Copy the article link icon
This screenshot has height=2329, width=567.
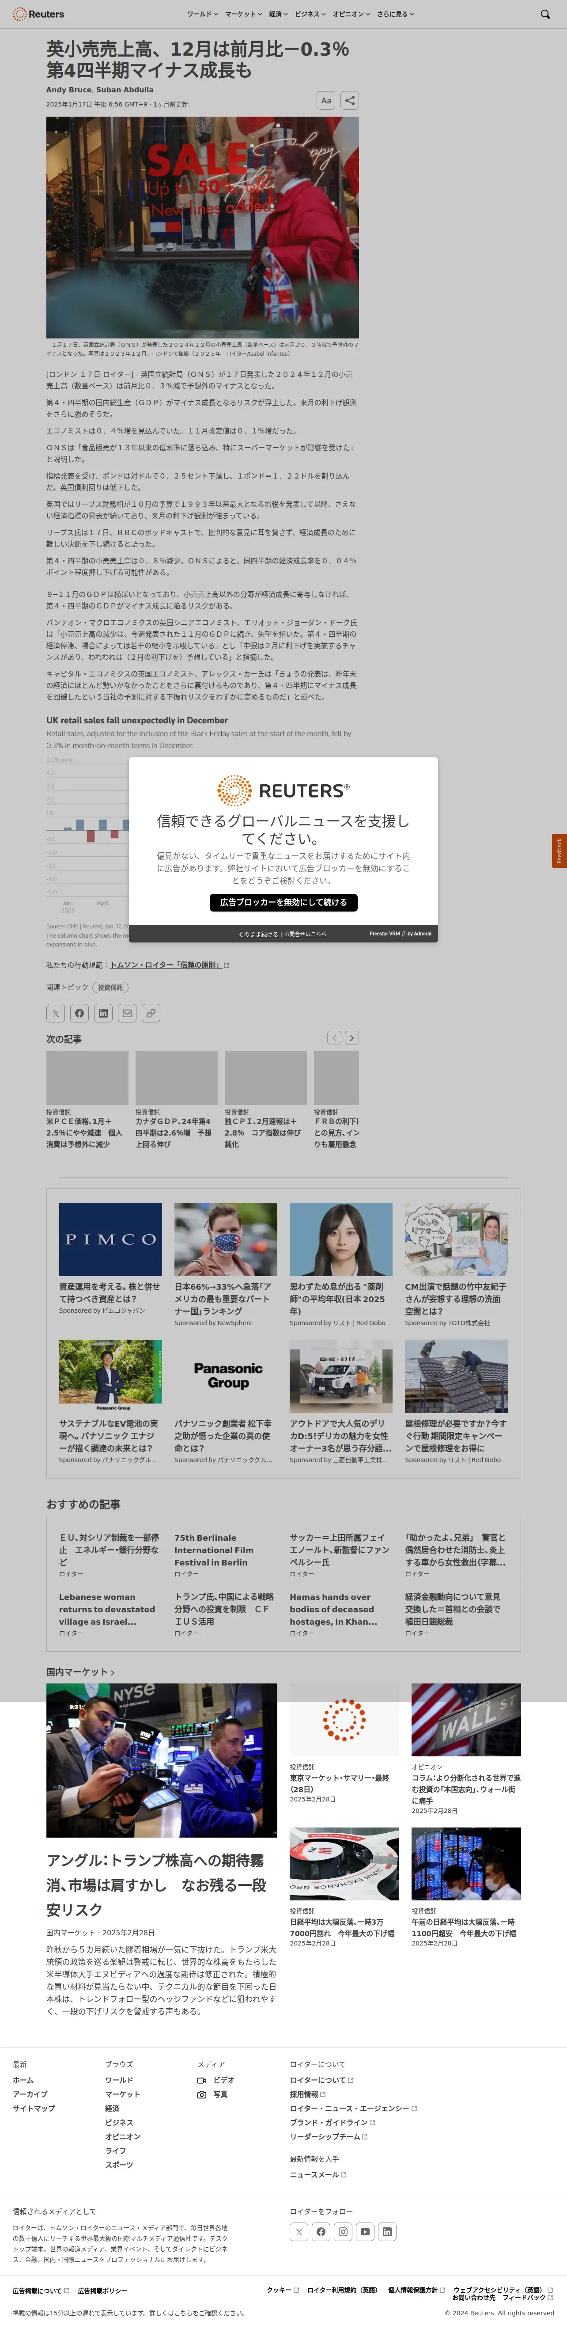(x=151, y=1014)
